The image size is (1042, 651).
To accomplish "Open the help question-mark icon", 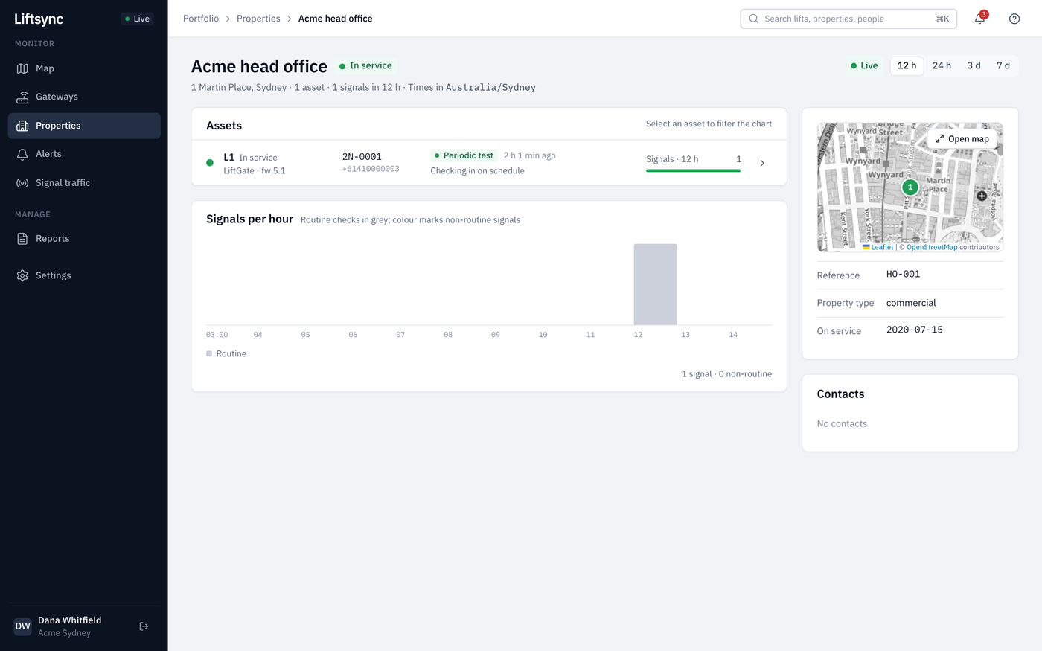I will 1014,19.
